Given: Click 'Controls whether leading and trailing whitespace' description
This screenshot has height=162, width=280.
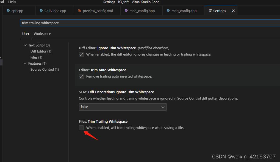Looking at the screenshot, I should (x=158, y=98).
